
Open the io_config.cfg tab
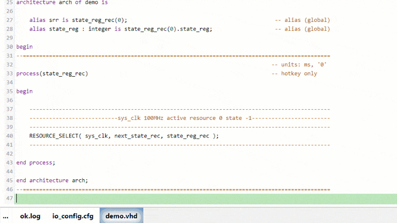click(73, 216)
